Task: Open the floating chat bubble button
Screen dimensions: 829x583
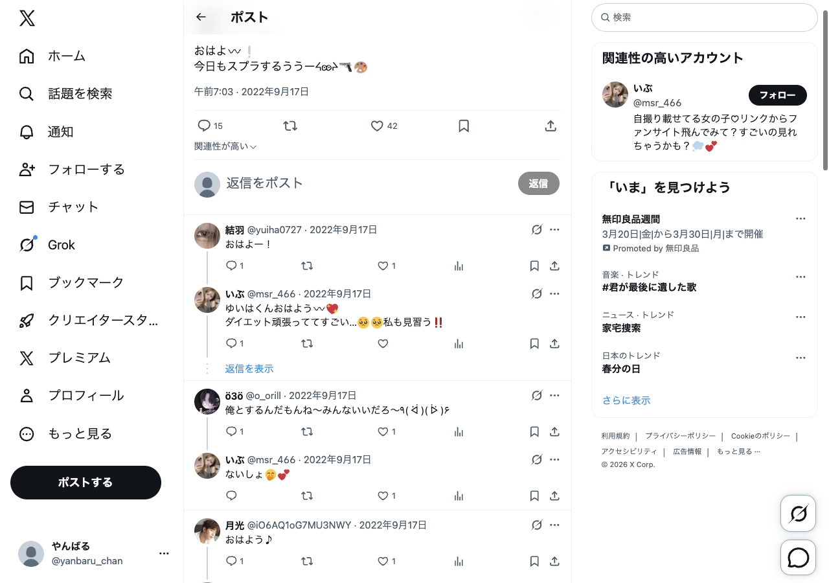Action: [x=799, y=558]
